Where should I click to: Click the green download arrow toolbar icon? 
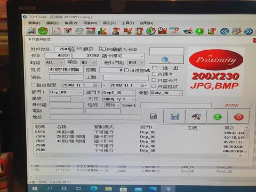pyautogui.click(x=199, y=31)
